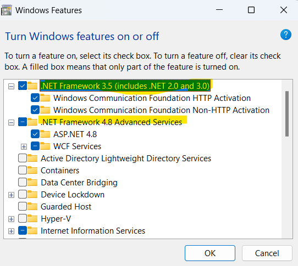Close the Windows Features dialog
This screenshot has width=298, height=266.
tap(284, 10)
